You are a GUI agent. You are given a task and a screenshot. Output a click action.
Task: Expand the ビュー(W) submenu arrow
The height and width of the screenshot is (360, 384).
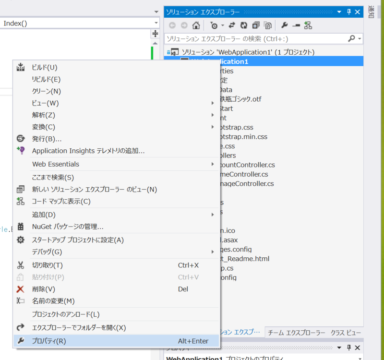(x=213, y=103)
